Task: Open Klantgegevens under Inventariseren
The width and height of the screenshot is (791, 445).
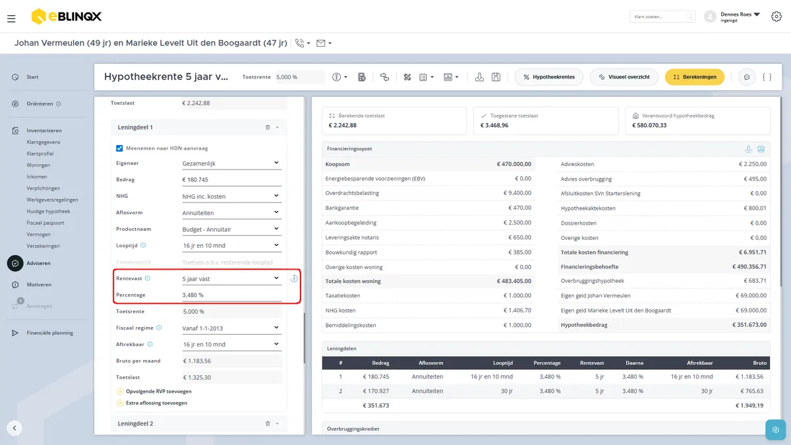Action: pos(43,142)
